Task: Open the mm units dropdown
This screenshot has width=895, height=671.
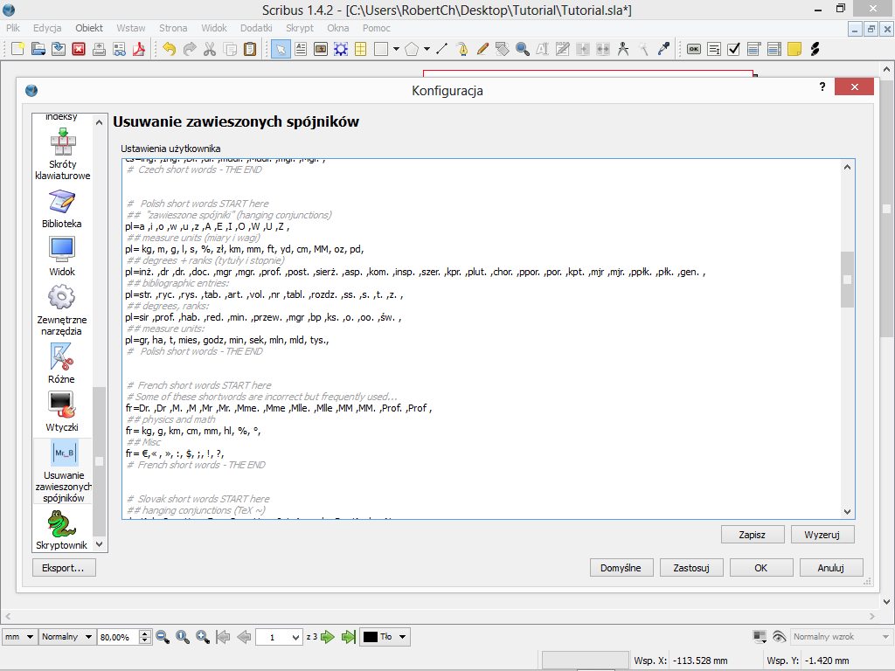Action: pos(19,637)
